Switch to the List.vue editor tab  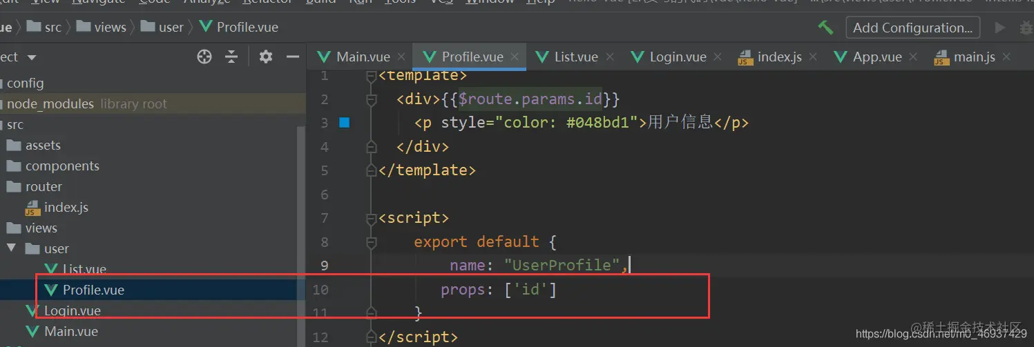pos(568,57)
